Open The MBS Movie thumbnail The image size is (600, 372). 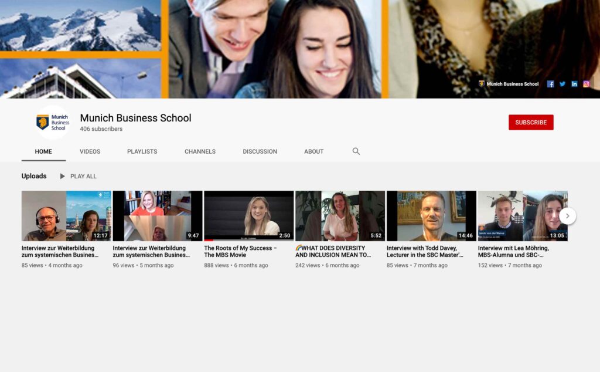point(248,216)
